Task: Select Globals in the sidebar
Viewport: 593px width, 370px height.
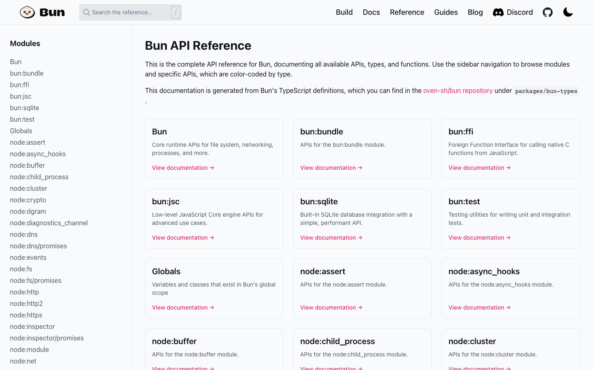Action: (21, 131)
